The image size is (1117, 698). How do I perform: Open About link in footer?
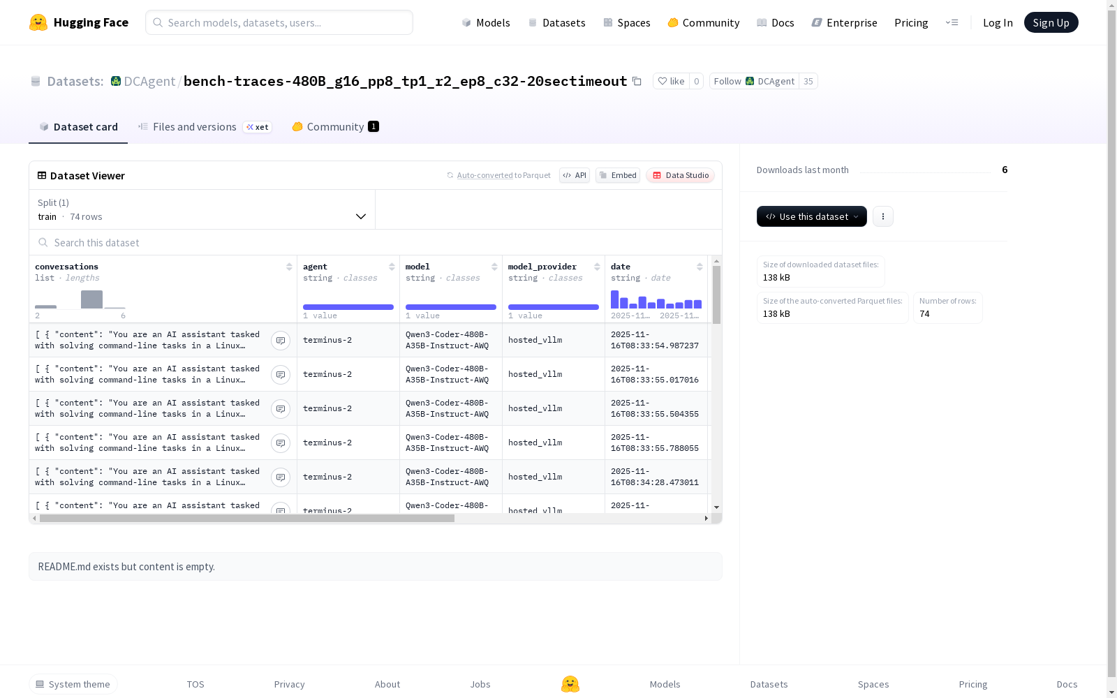(x=387, y=684)
